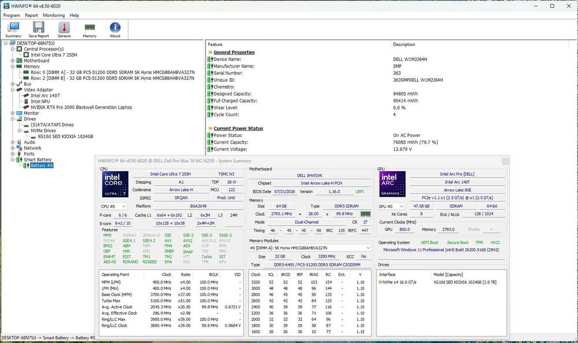Collapse the Drives tree node
The height and width of the screenshot is (343, 578).
pyautogui.click(x=13, y=119)
